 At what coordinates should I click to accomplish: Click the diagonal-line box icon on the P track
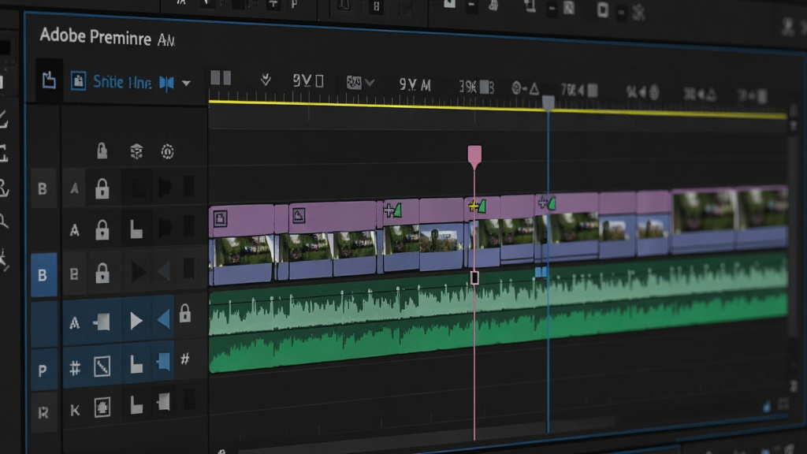[102, 367]
